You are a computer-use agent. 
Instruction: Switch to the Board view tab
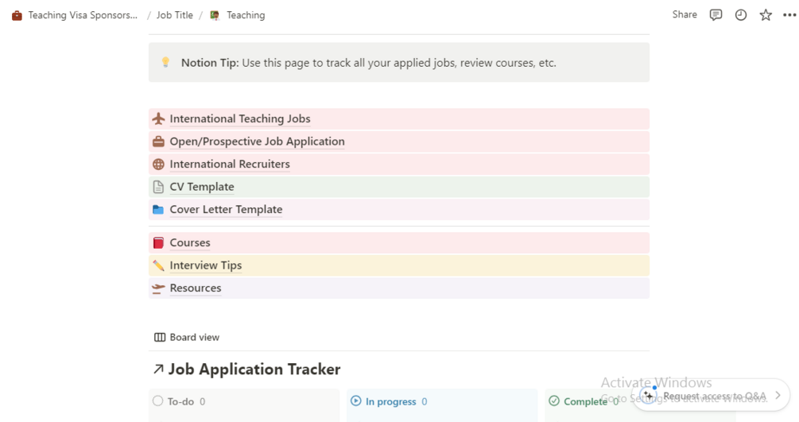pyautogui.click(x=187, y=338)
